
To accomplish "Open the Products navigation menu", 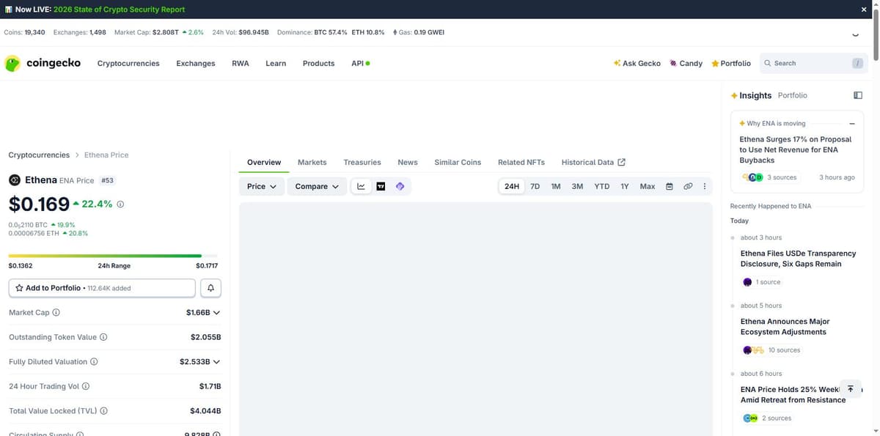I will (318, 64).
